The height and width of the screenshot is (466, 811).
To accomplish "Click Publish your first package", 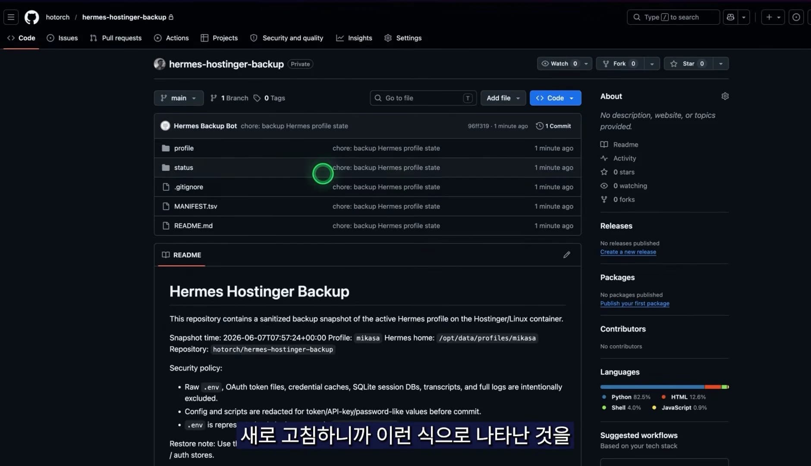I will [x=635, y=303].
